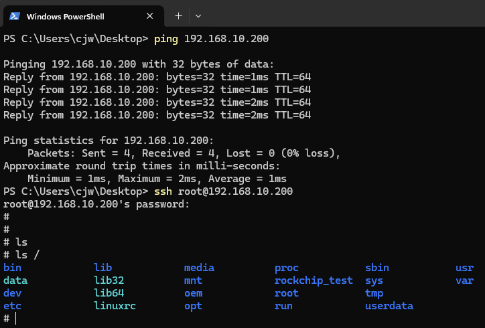The height and width of the screenshot is (328, 485).
Task: Click the password prompt line
Action: [96, 204]
